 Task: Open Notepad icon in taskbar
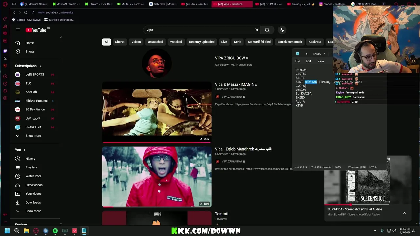point(84,231)
